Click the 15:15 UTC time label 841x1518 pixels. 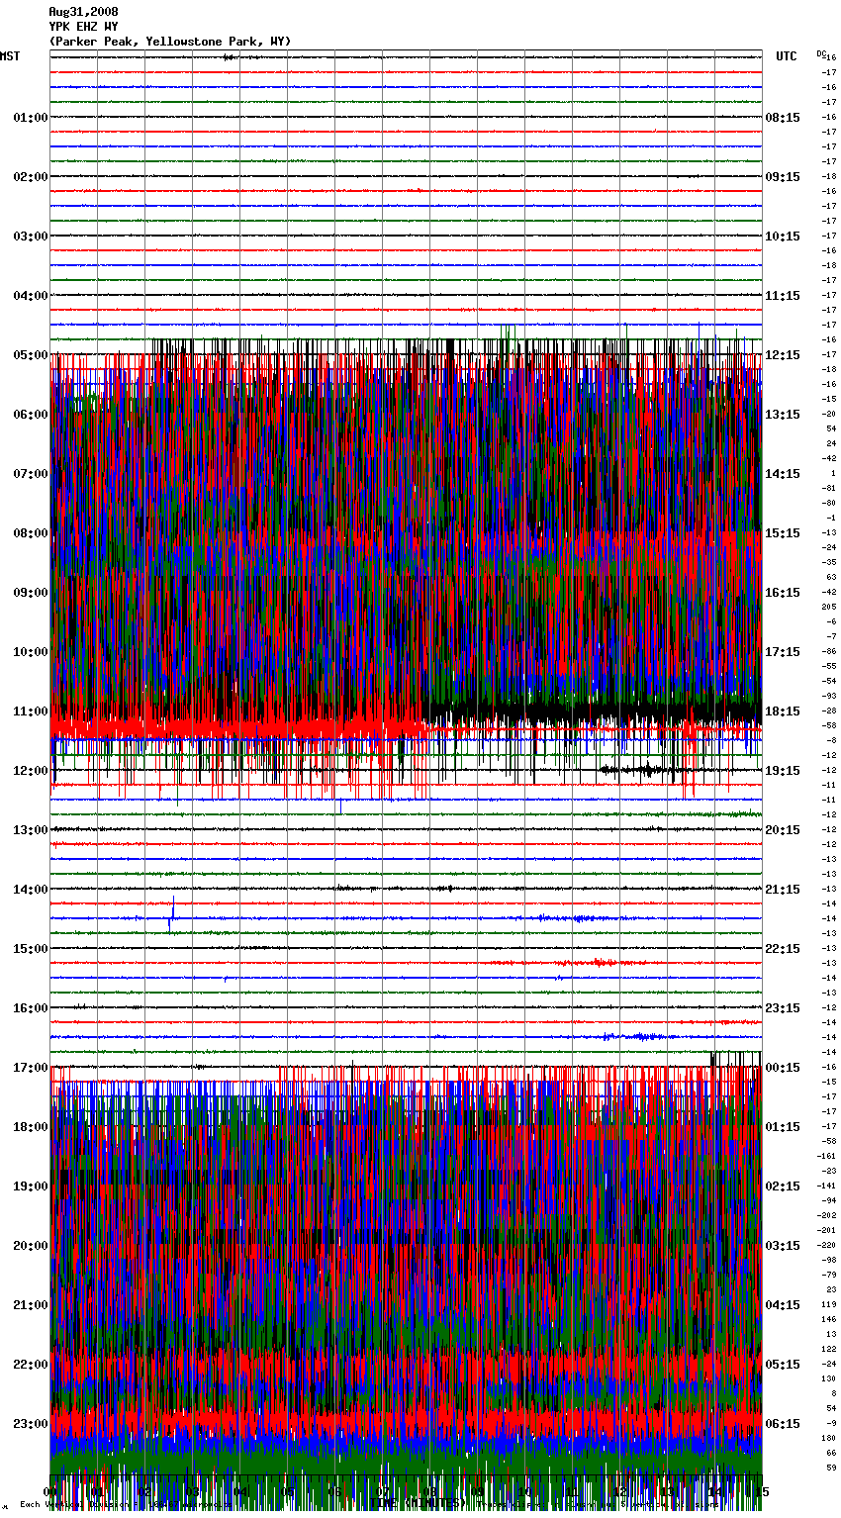pos(783,533)
